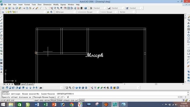Toggle LWT lineweight display
190x107 pixels.
77,100
